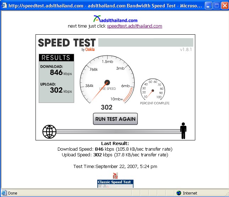
Task: Minimize the browser window
Action: click(x=208, y=6)
